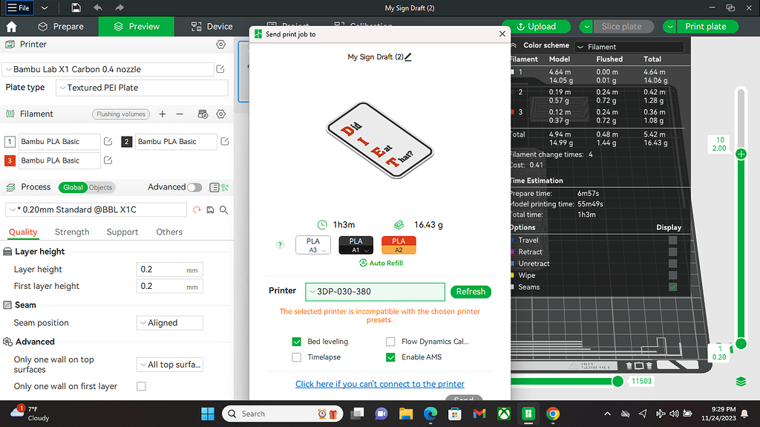
Task: Click the can't connect to printer link
Action: coord(379,384)
